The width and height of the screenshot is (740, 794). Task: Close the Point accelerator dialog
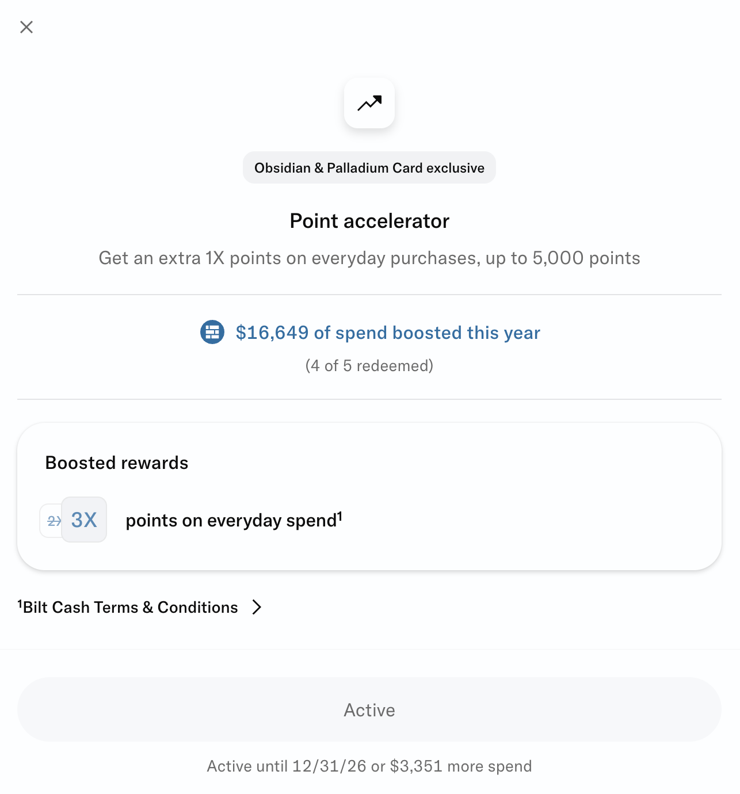[x=26, y=27]
